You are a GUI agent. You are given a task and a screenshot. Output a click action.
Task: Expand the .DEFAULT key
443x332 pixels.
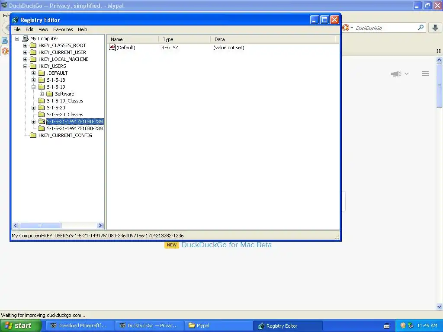(x=33, y=73)
